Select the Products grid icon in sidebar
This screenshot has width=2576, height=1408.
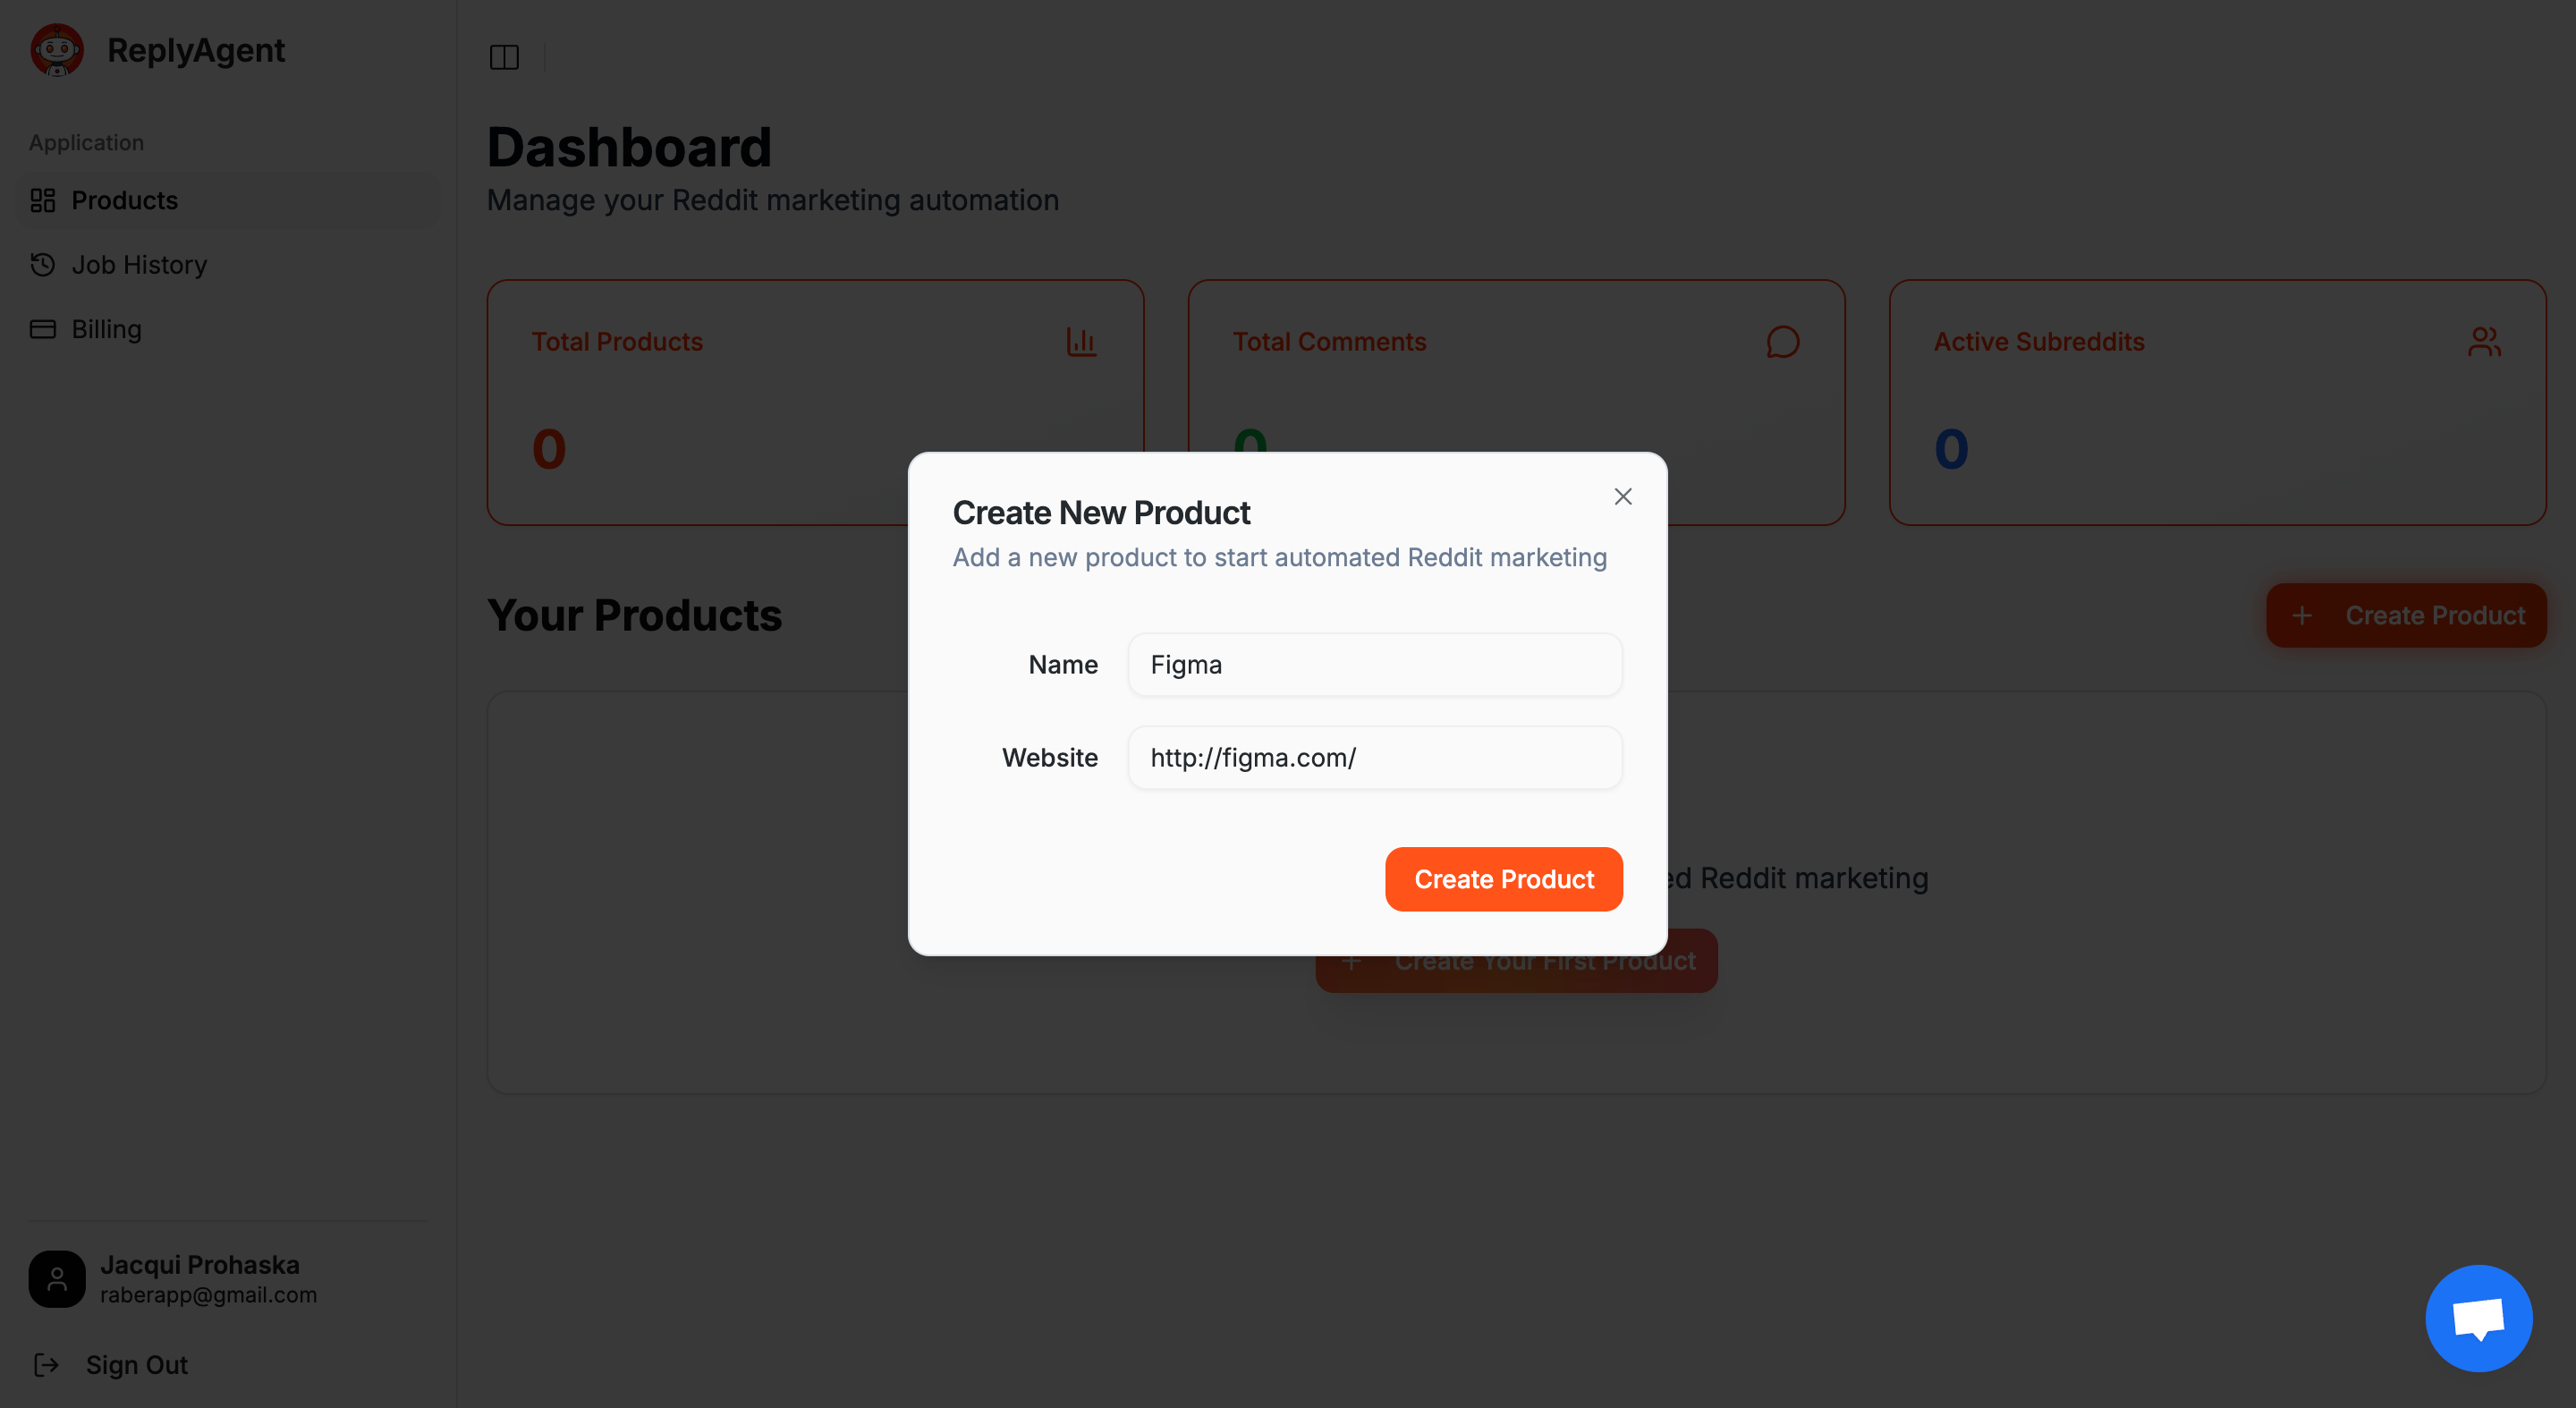pos(42,200)
